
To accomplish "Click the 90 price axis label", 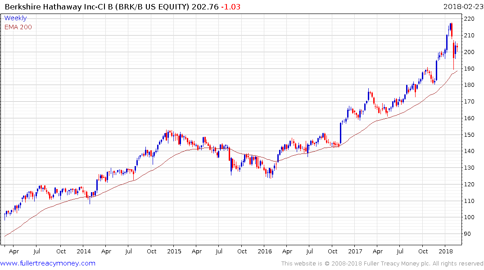I will (467, 234).
